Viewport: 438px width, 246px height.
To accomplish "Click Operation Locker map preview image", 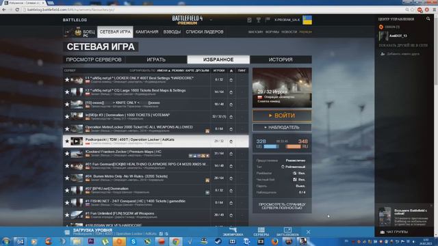I will [x=282, y=87].
